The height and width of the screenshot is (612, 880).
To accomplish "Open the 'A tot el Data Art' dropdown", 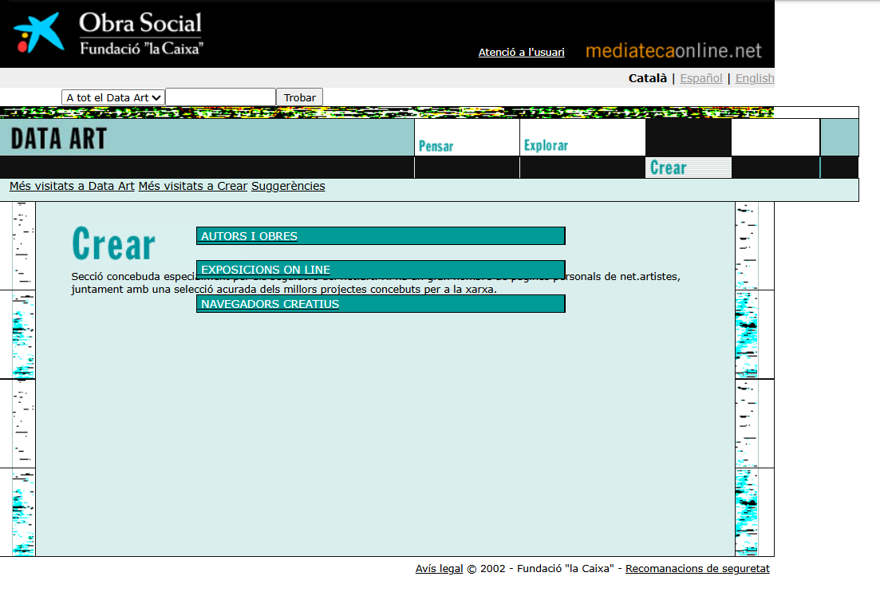I will click(x=113, y=97).
